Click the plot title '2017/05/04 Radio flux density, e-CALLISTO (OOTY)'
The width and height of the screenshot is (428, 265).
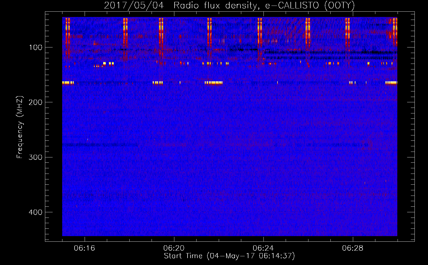tap(229, 6)
